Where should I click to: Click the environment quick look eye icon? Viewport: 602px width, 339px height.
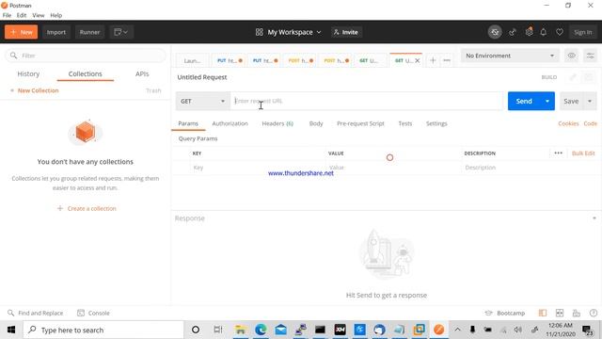[x=572, y=56]
